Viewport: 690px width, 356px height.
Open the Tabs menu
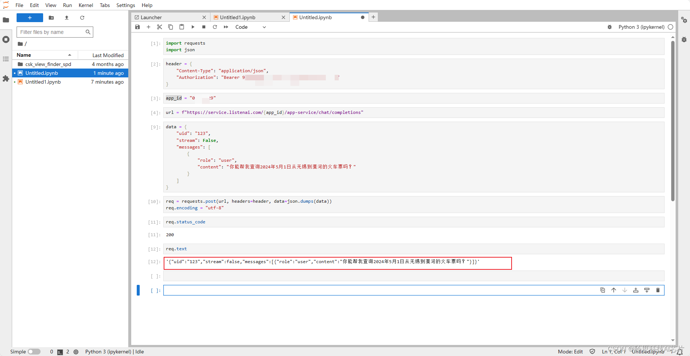[x=105, y=5]
